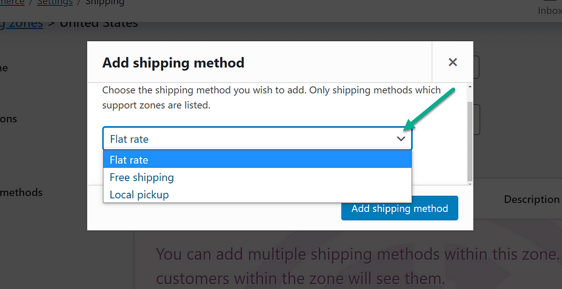Click the shipping methods label in sidebar
Screen dimensions: 562x289
[21, 193]
